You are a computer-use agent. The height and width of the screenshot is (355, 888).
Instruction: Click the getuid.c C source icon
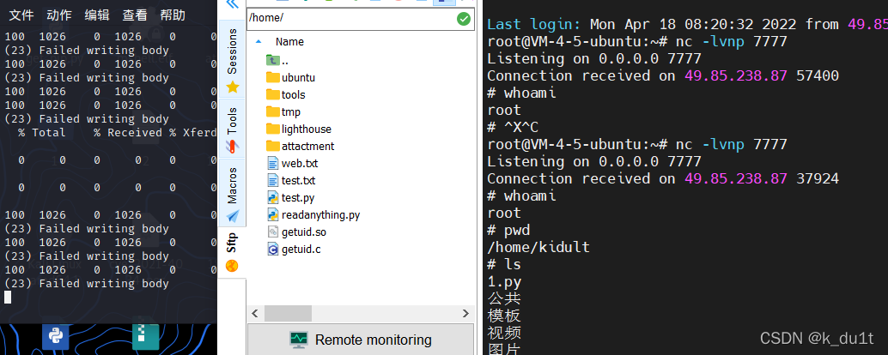[273, 250]
